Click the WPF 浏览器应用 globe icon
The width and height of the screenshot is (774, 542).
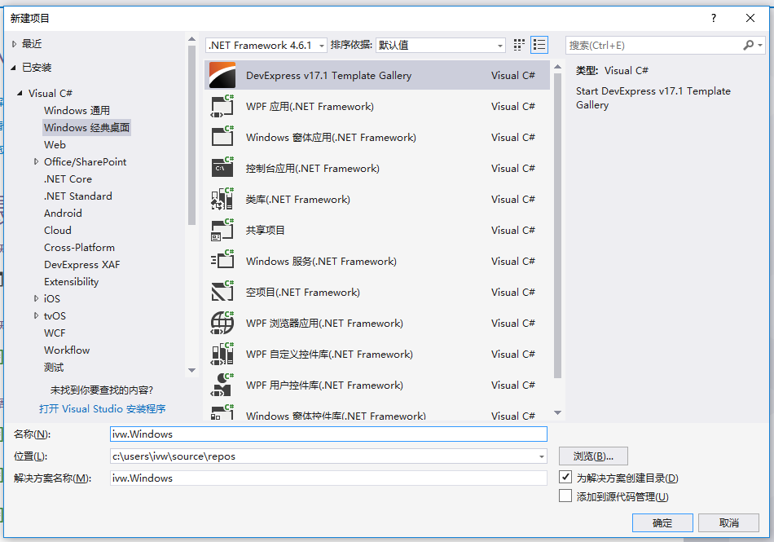(222, 323)
